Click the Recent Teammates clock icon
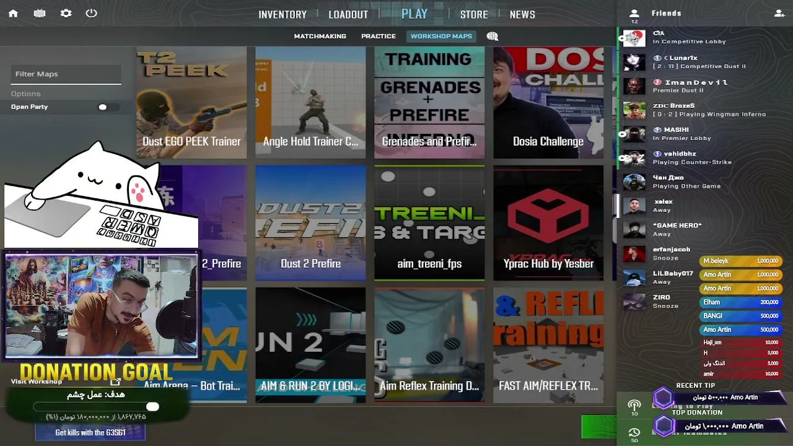This screenshot has height=446, width=793. pyautogui.click(x=634, y=432)
